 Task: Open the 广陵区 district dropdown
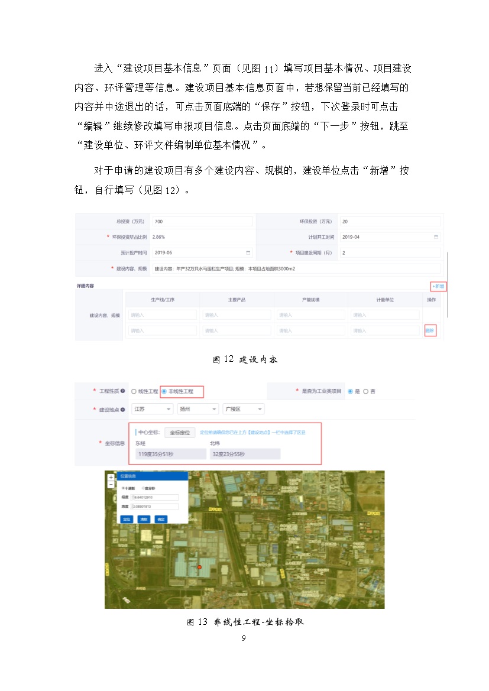(243, 409)
